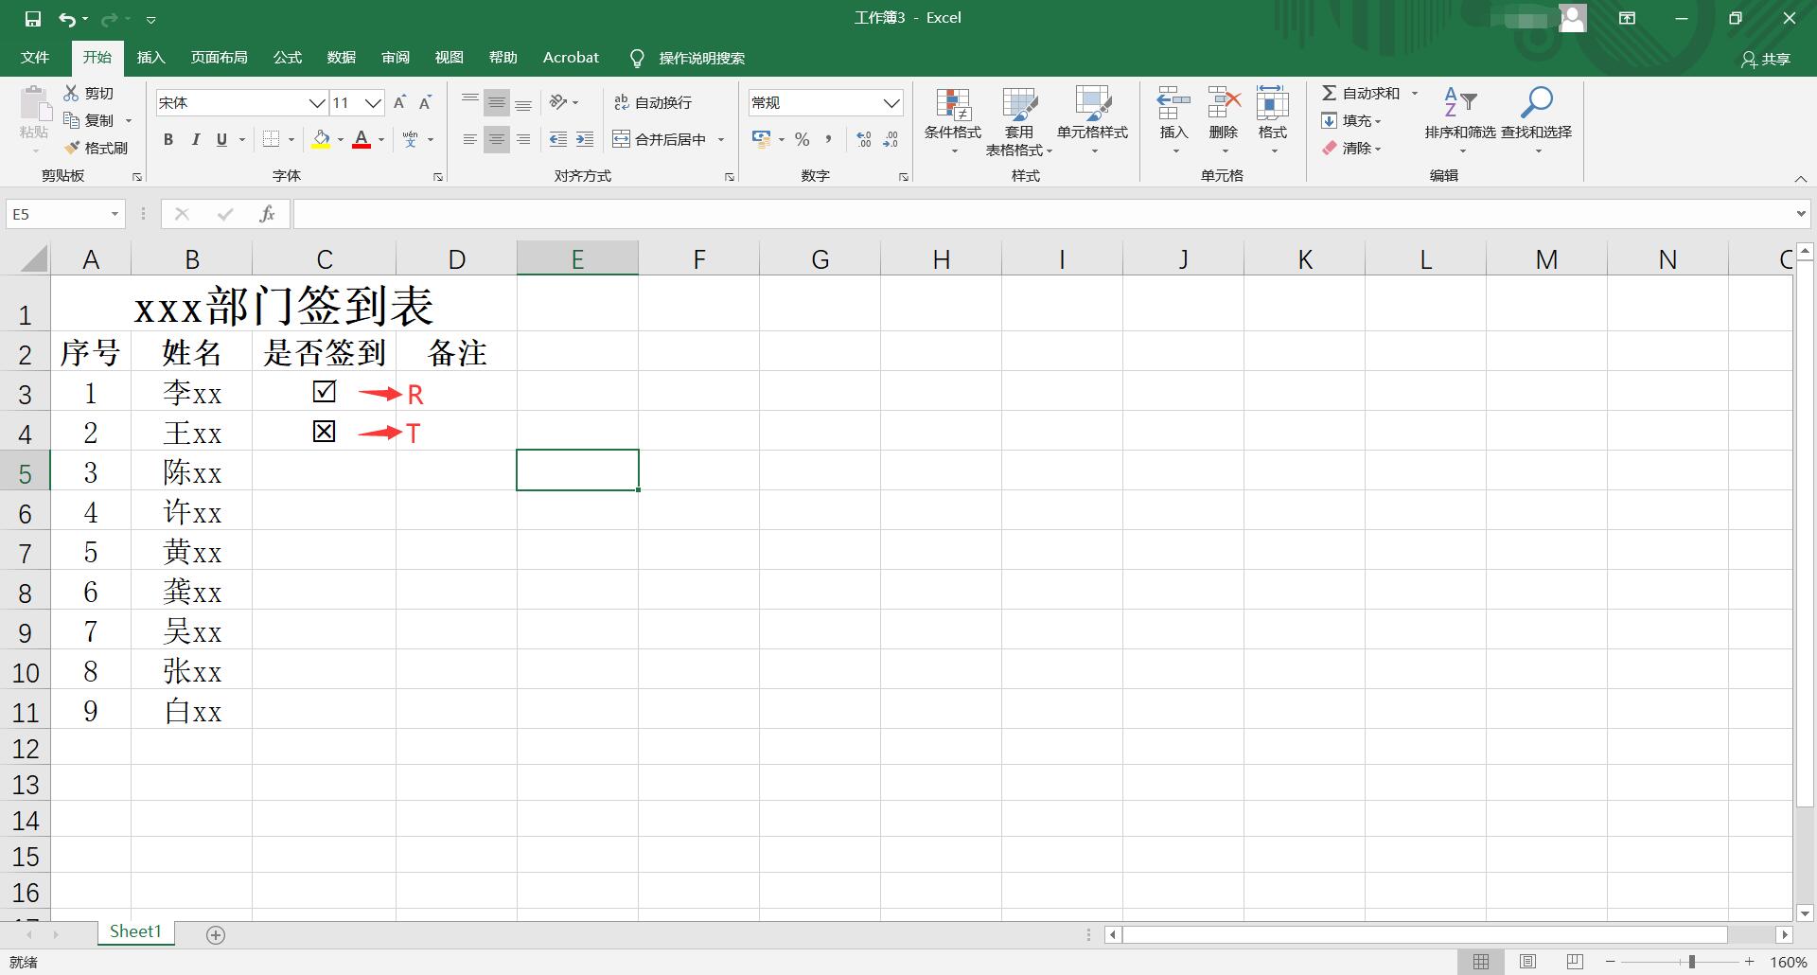The width and height of the screenshot is (1817, 975).
Task: Switch to page break preview in status bar
Action: pos(1575,962)
